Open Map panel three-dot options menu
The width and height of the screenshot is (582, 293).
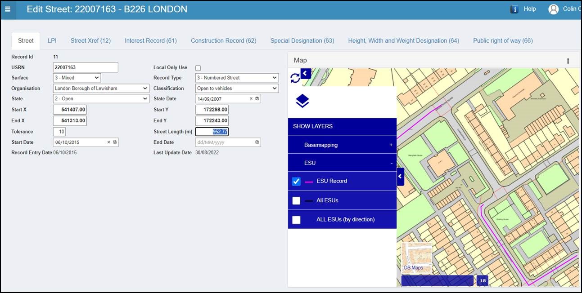[x=568, y=61]
